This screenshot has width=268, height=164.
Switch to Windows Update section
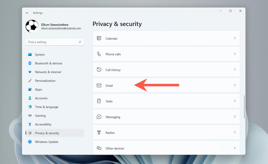tap(47, 142)
